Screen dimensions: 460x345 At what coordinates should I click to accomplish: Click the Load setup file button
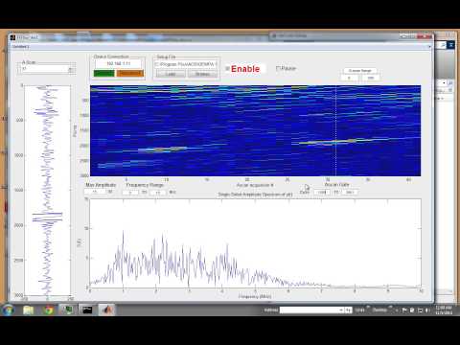tap(171, 74)
